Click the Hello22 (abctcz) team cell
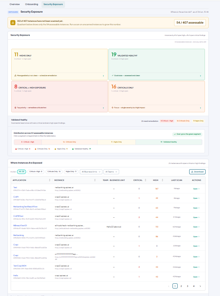The image size is (220, 296). click(114, 227)
